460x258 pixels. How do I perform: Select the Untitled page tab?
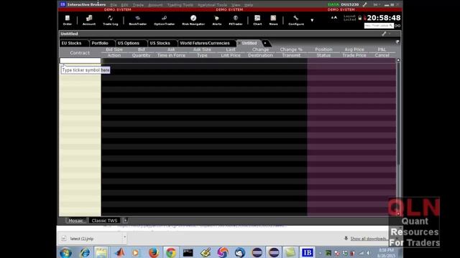tap(249, 43)
